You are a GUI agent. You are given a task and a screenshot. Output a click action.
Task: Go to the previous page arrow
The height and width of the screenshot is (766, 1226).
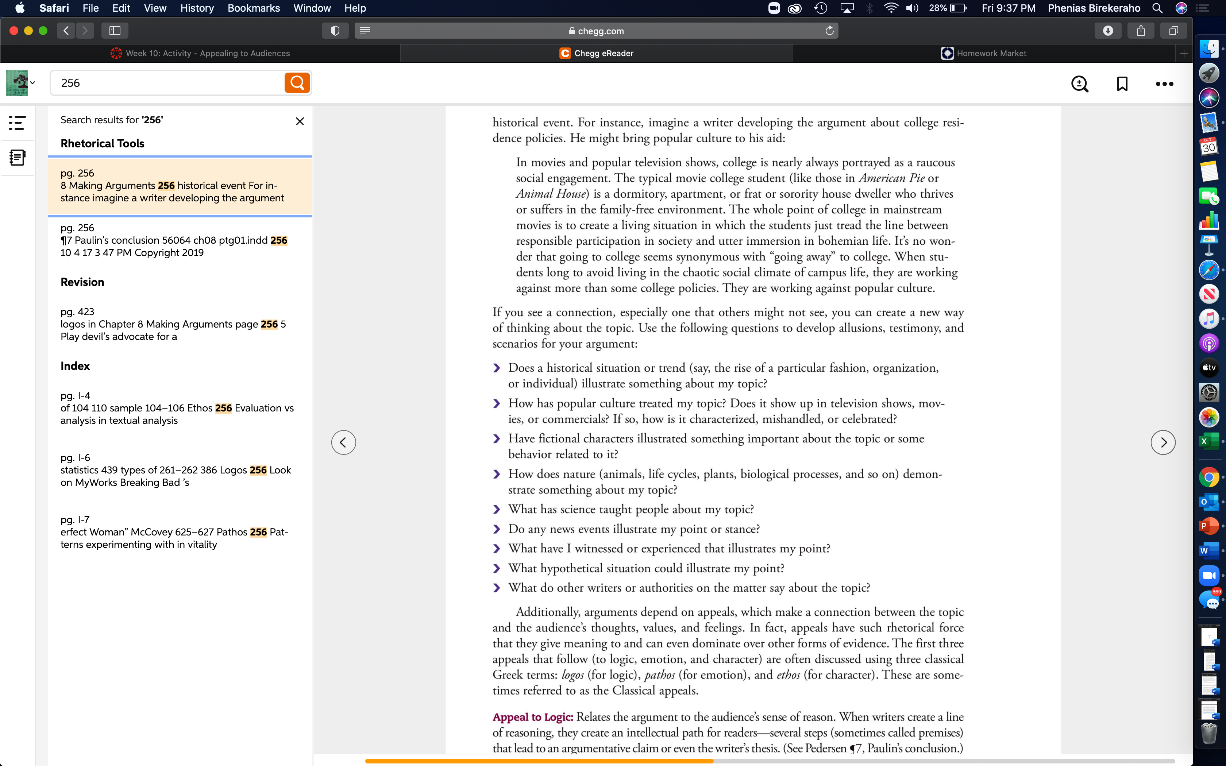[x=343, y=442]
